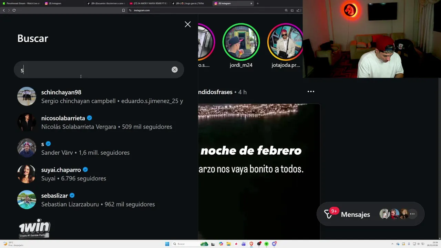Open weather widget on taskbar

click(x=14, y=244)
